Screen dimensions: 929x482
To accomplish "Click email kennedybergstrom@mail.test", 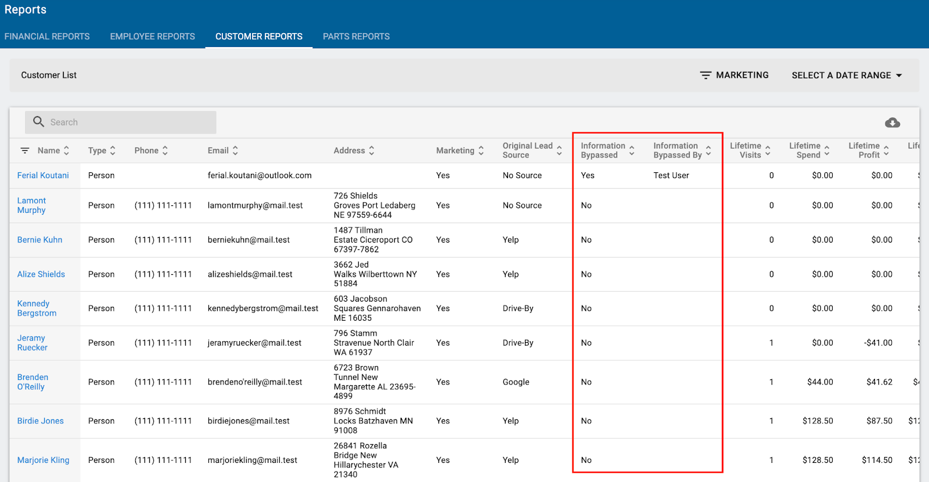I will point(263,308).
